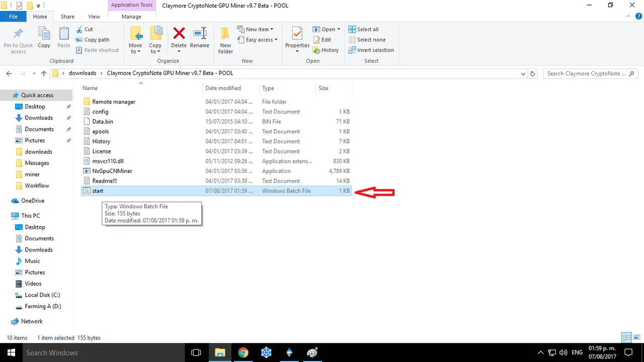Switch to the Home ribbon tab
Screen dimensions: 644x362
[40, 17]
